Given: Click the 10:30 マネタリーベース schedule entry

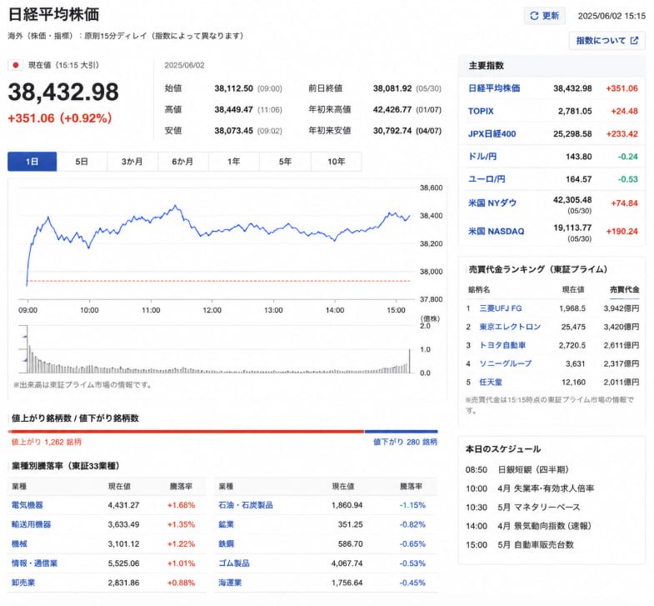Looking at the screenshot, I should click(522, 508).
